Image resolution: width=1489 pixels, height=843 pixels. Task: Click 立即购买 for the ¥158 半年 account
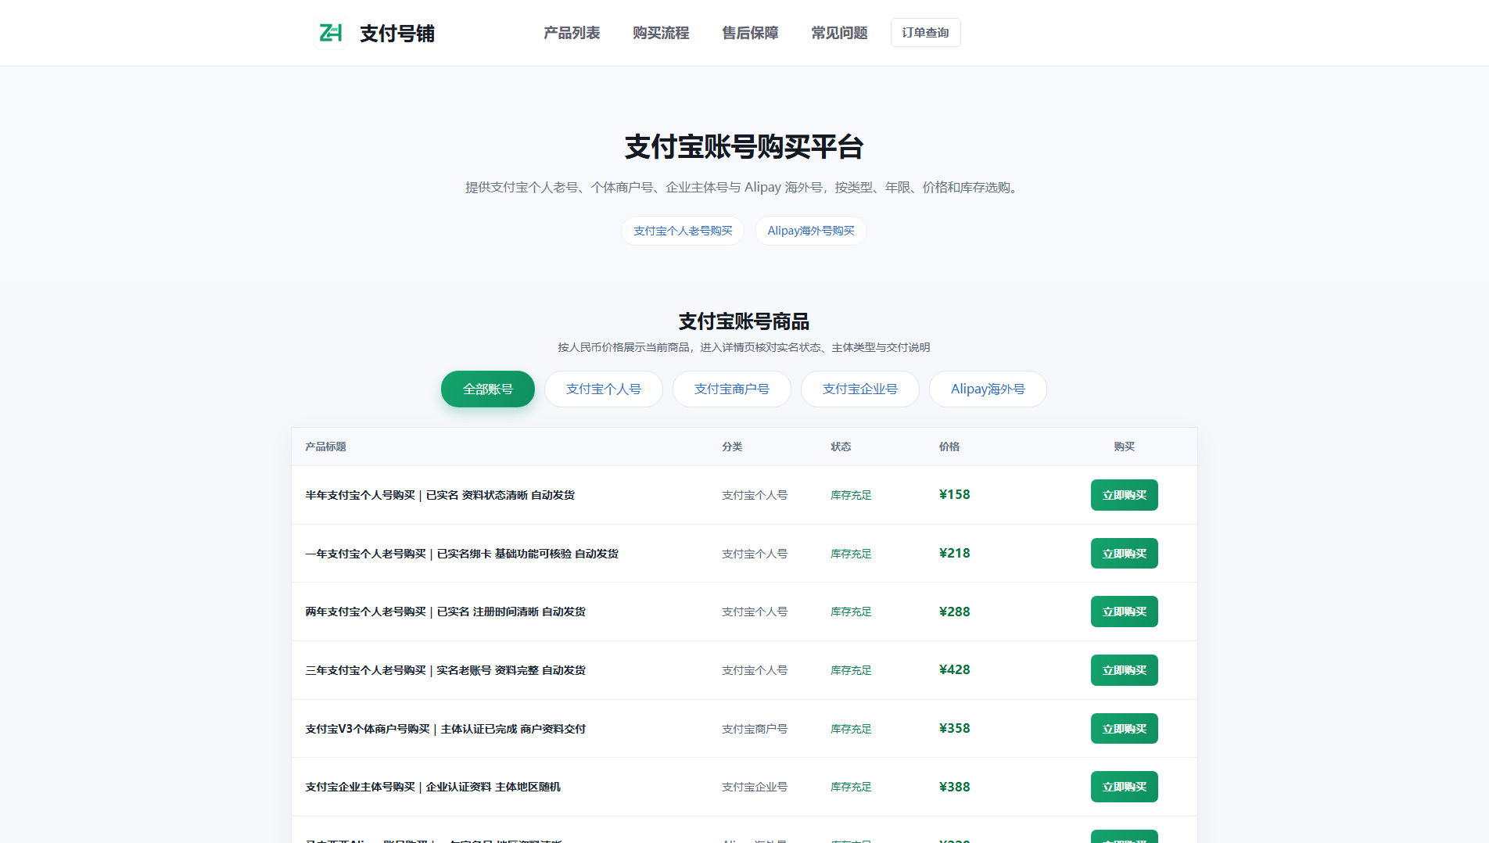pyautogui.click(x=1125, y=495)
